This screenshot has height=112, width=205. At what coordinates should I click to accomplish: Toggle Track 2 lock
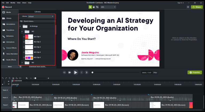[x=10, y=99]
